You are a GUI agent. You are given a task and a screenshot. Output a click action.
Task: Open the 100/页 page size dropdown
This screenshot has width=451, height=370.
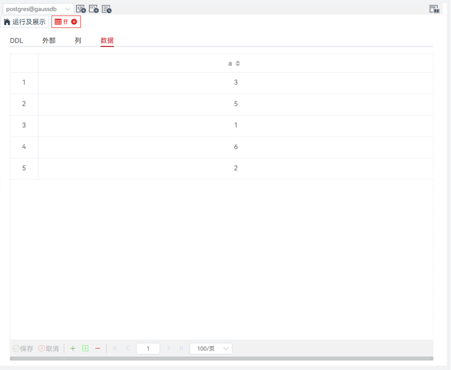(x=211, y=348)
